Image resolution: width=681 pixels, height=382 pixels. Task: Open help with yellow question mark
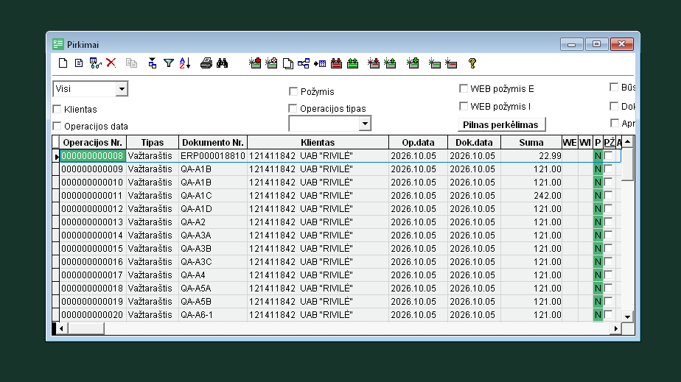click(x=472, y=63)
